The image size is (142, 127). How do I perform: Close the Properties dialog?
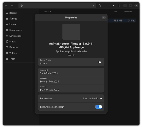[104, 18]
